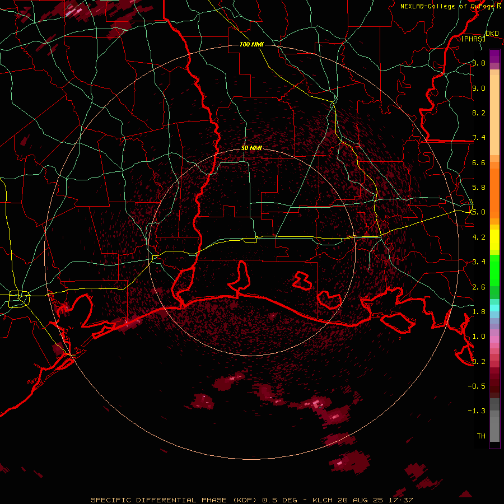Click the 3.4 value on color scale
The height and width of the screenshot is (504, 504).
pos(479,262)
